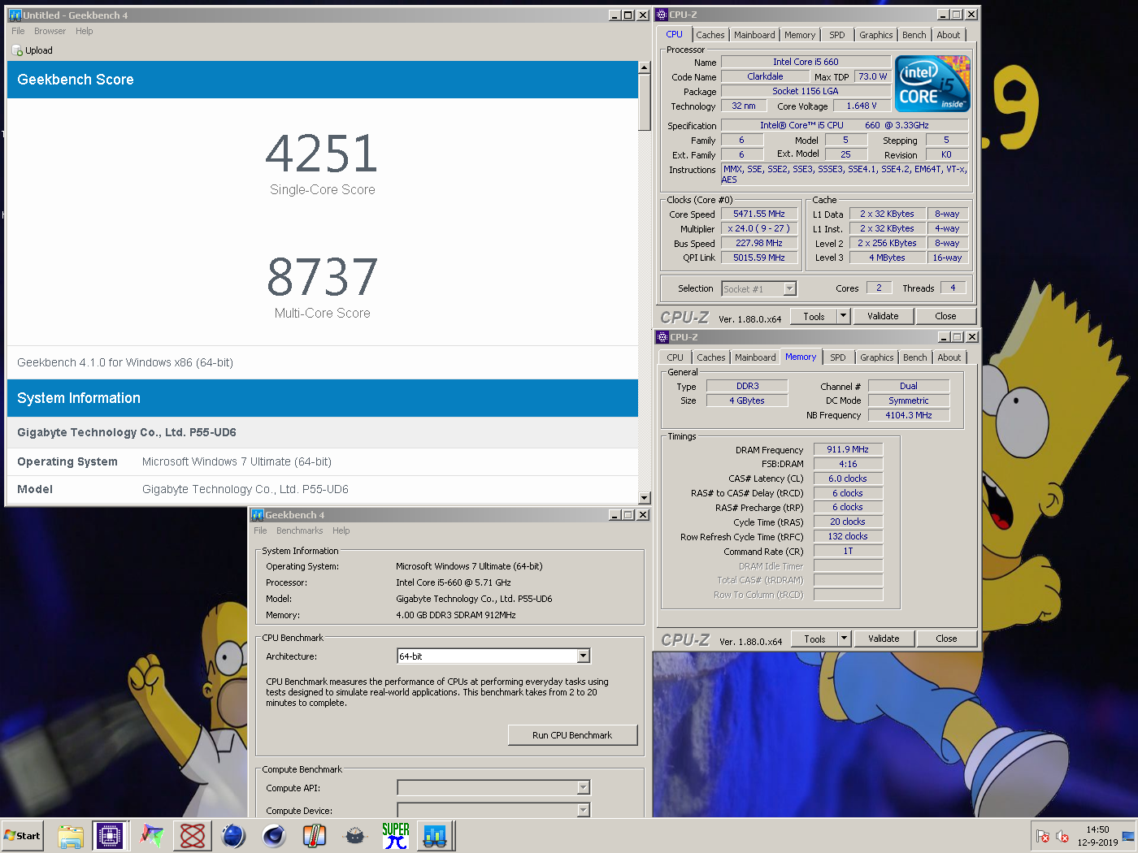The image size is (1138, 853).
Task: Click Core Speed value 5471.55 MHz
Action: 759,214
